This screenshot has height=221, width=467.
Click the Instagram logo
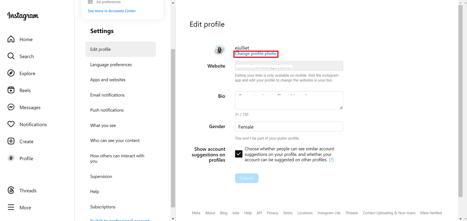point(23,16)
